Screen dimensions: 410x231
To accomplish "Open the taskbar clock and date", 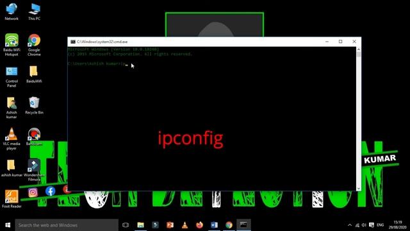I will pyautogui.click(x=397, y=225).
